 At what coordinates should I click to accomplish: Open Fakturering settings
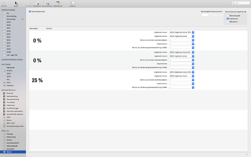pos(11,137)
